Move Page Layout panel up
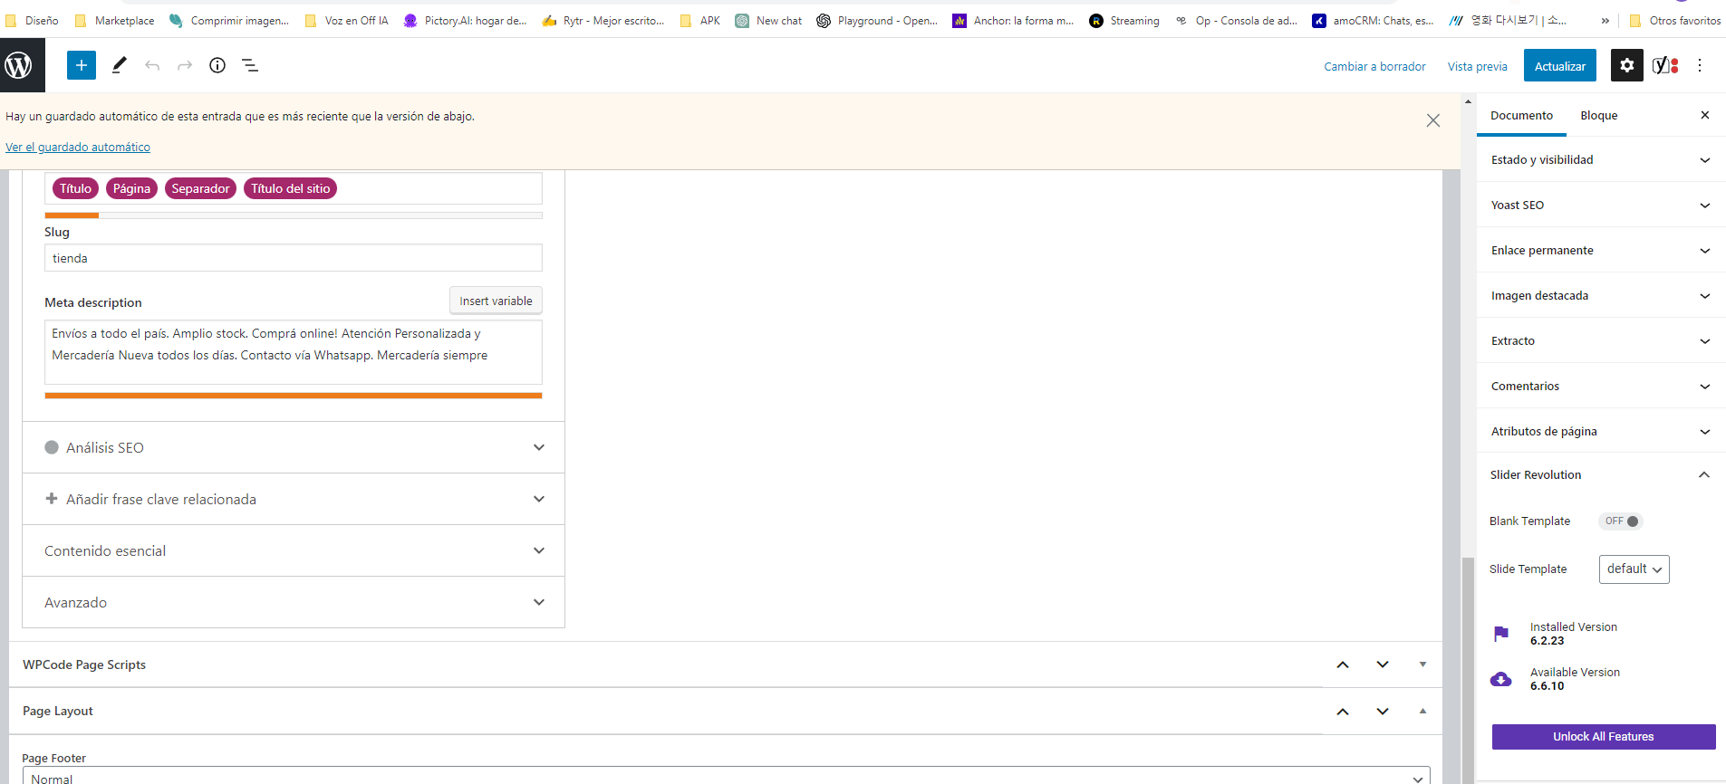The height and width of the screenshot is (784, 1726). [1343, 712]
